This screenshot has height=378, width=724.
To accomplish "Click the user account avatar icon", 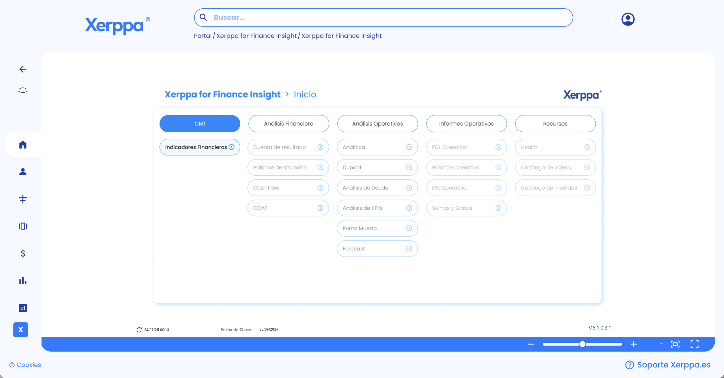I will pyautogui.click(x=628, y=19).
